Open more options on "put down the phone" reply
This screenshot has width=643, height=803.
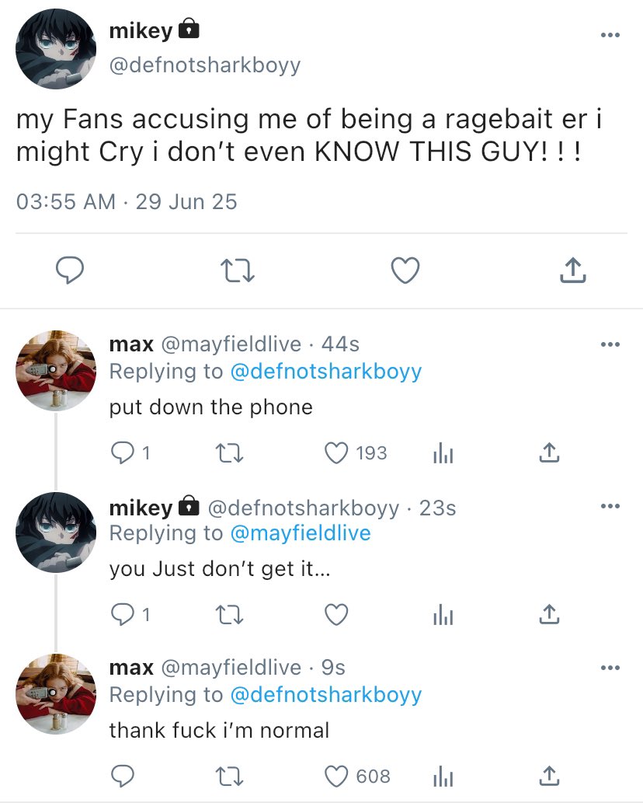pyautogui.click(x=610, y=344)
